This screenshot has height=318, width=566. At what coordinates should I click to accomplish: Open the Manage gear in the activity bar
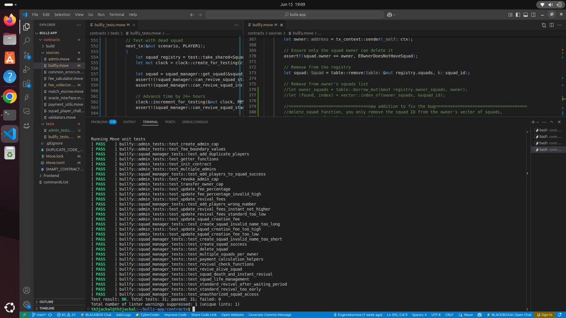coord(27,305)
